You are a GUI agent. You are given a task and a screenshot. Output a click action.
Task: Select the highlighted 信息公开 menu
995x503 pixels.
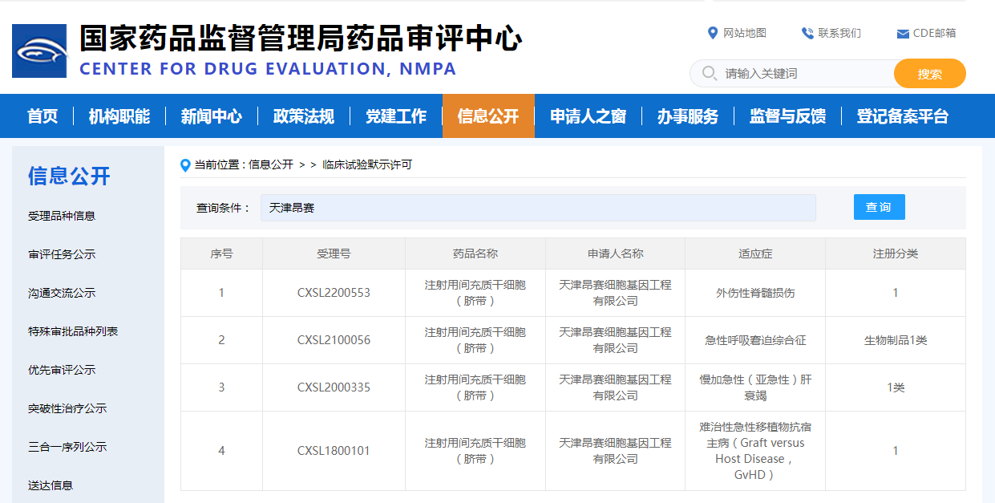[x=488, y=116]
